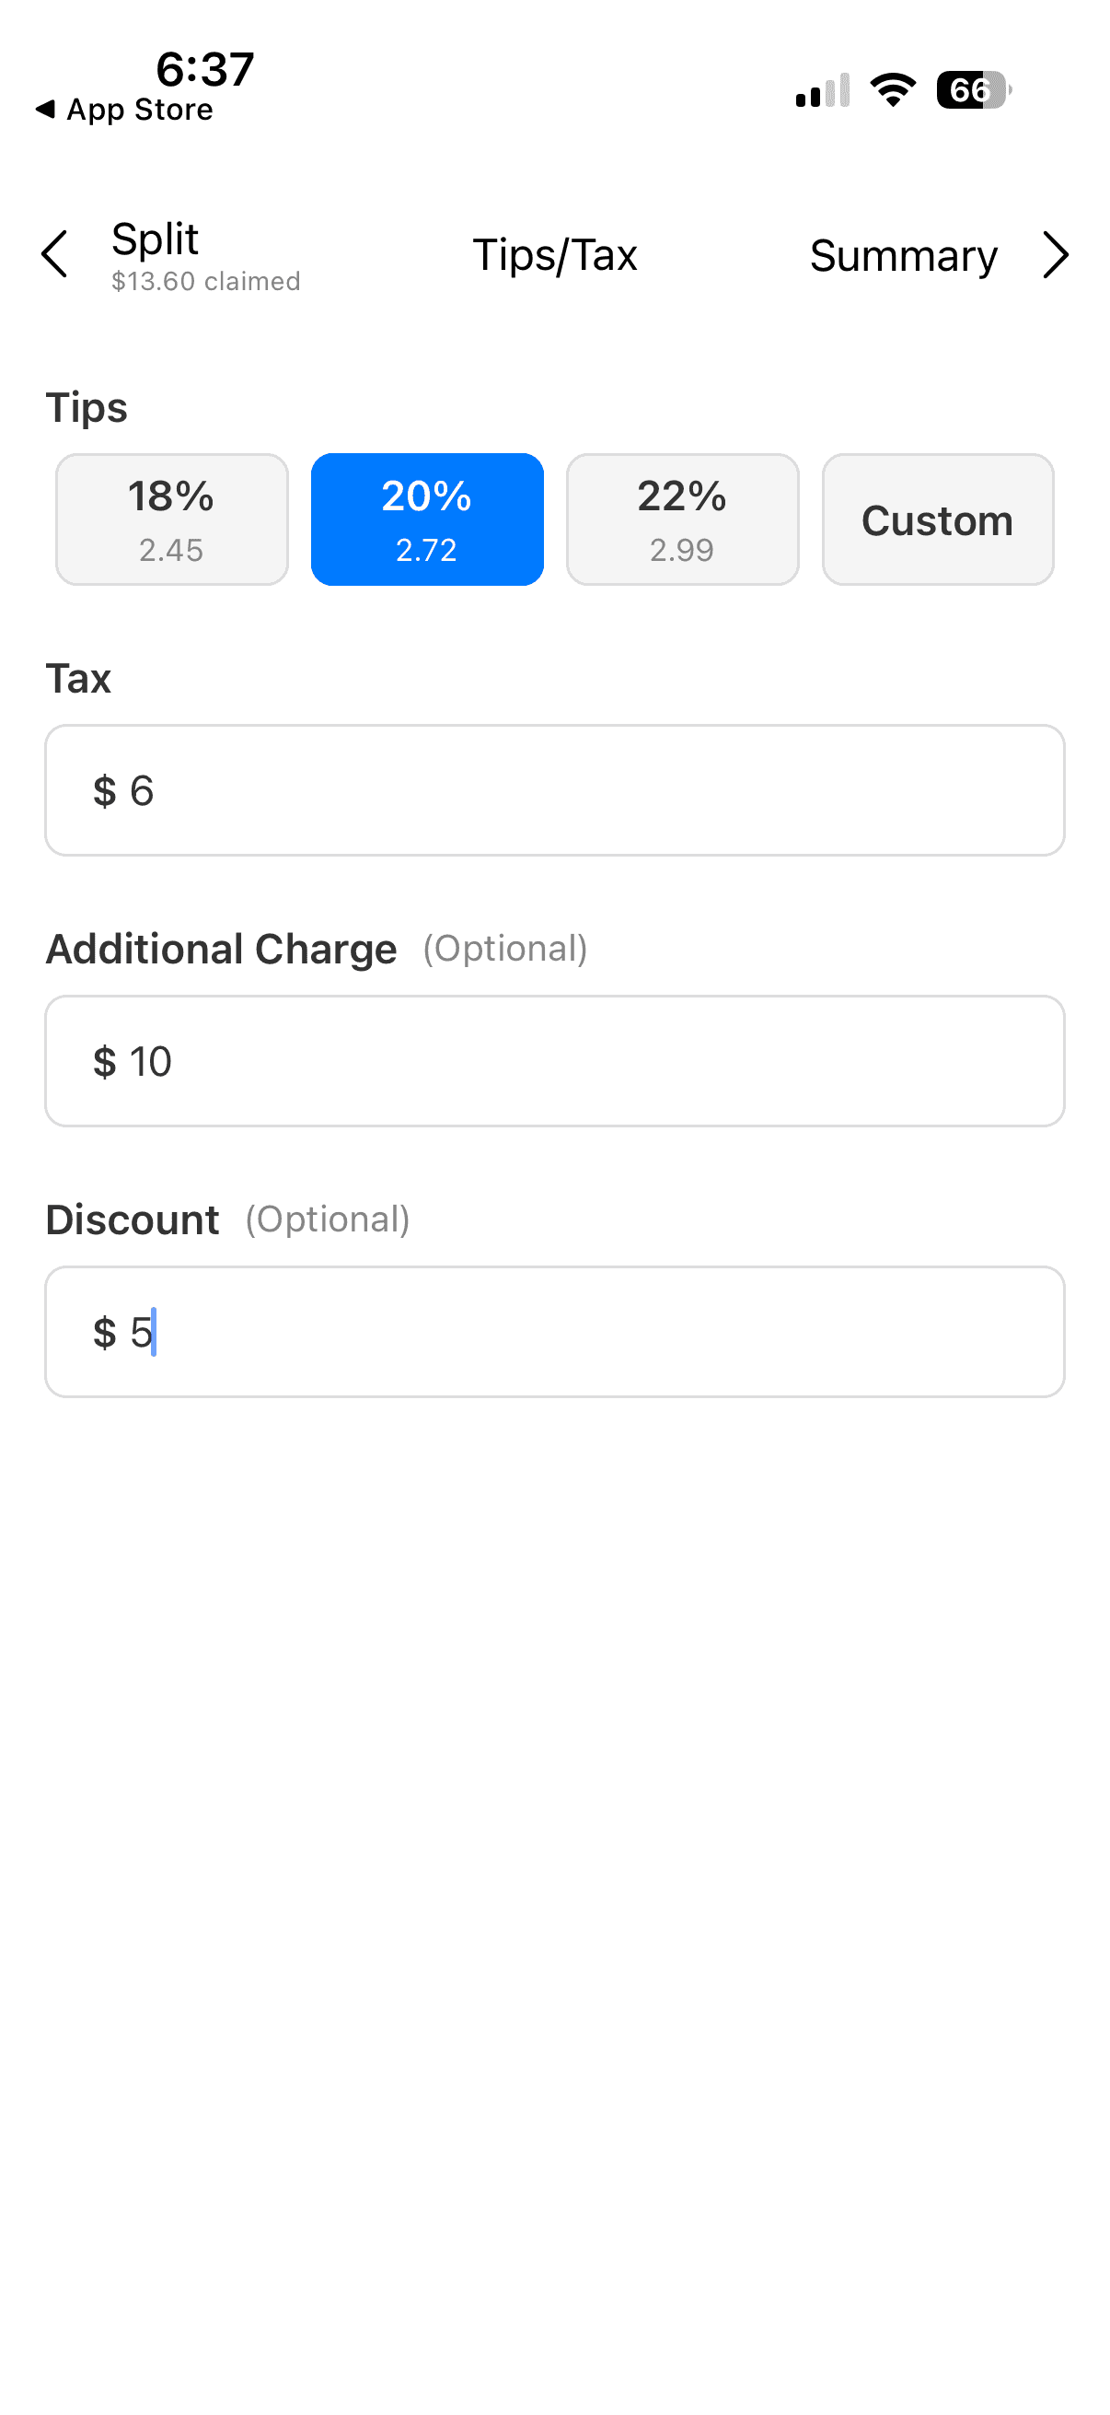Choose the Custom tip button
The image size is (1110, 2415).
click(938, 519)
